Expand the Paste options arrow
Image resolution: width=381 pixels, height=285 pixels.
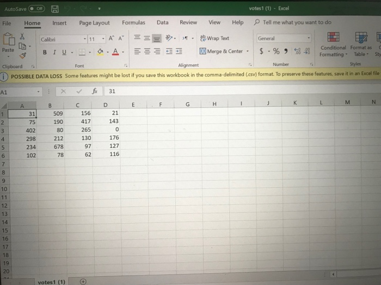pyautogui.click(x=8, y=56)
